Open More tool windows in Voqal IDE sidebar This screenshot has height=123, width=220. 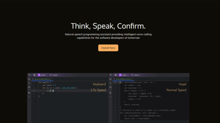tap(110, 96)
